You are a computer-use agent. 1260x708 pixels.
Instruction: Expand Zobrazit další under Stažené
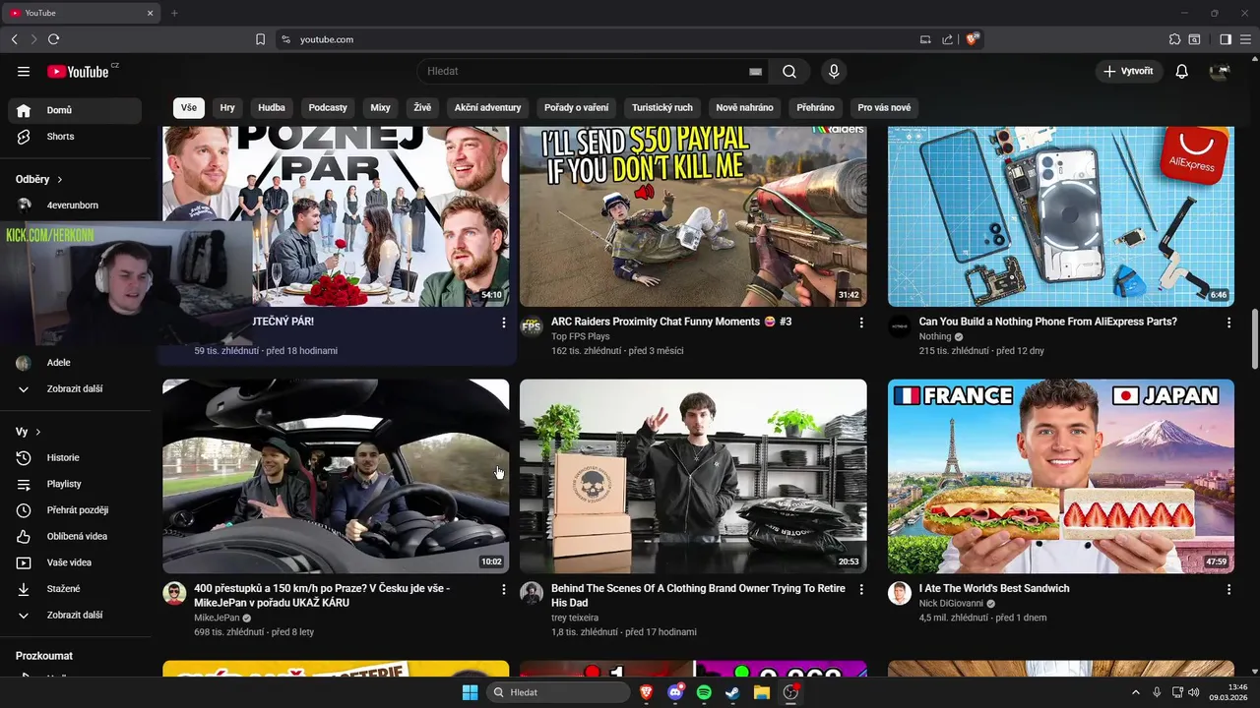pyautogui.click(x=75, y=615)
